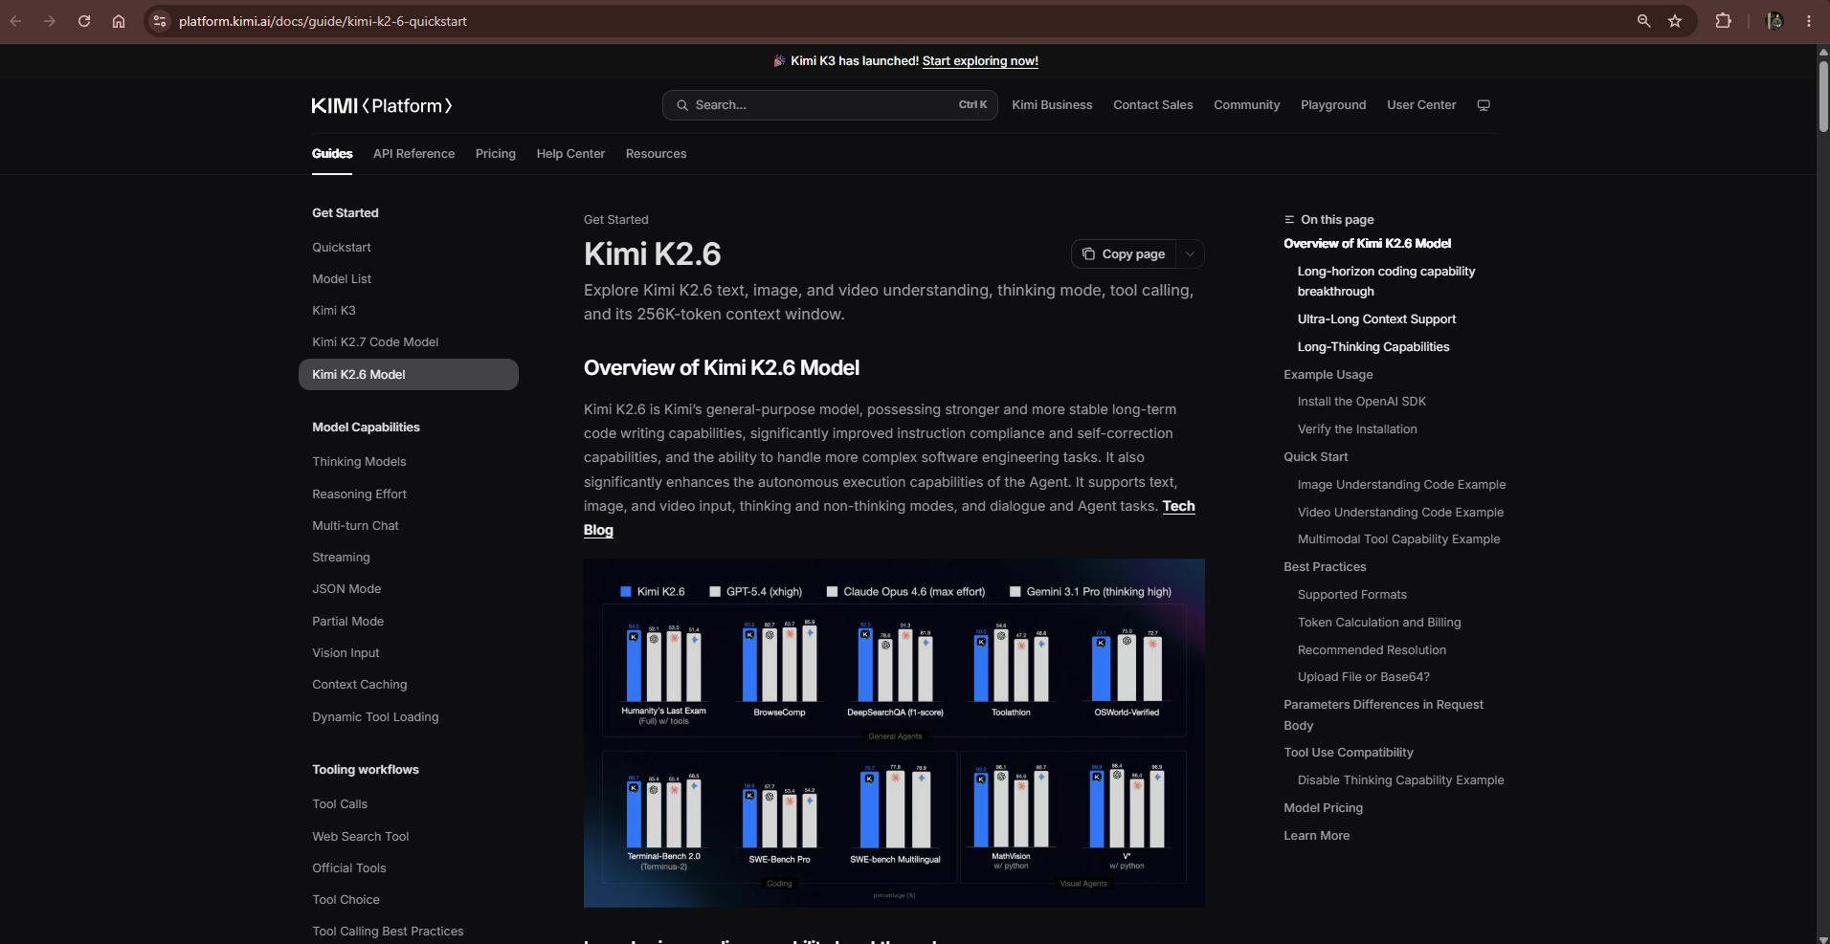Open Vision Input guide
Image resolution: width=1830 pixels, height=944 pixels.
[346, 653]
